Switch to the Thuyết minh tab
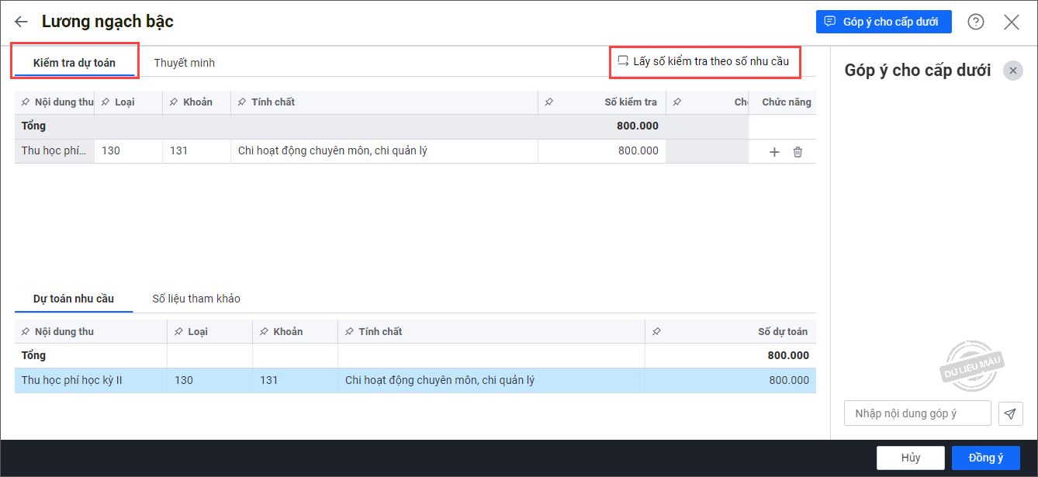The height and width of the screenshot is (477, 1038). (x=184, y=63)
